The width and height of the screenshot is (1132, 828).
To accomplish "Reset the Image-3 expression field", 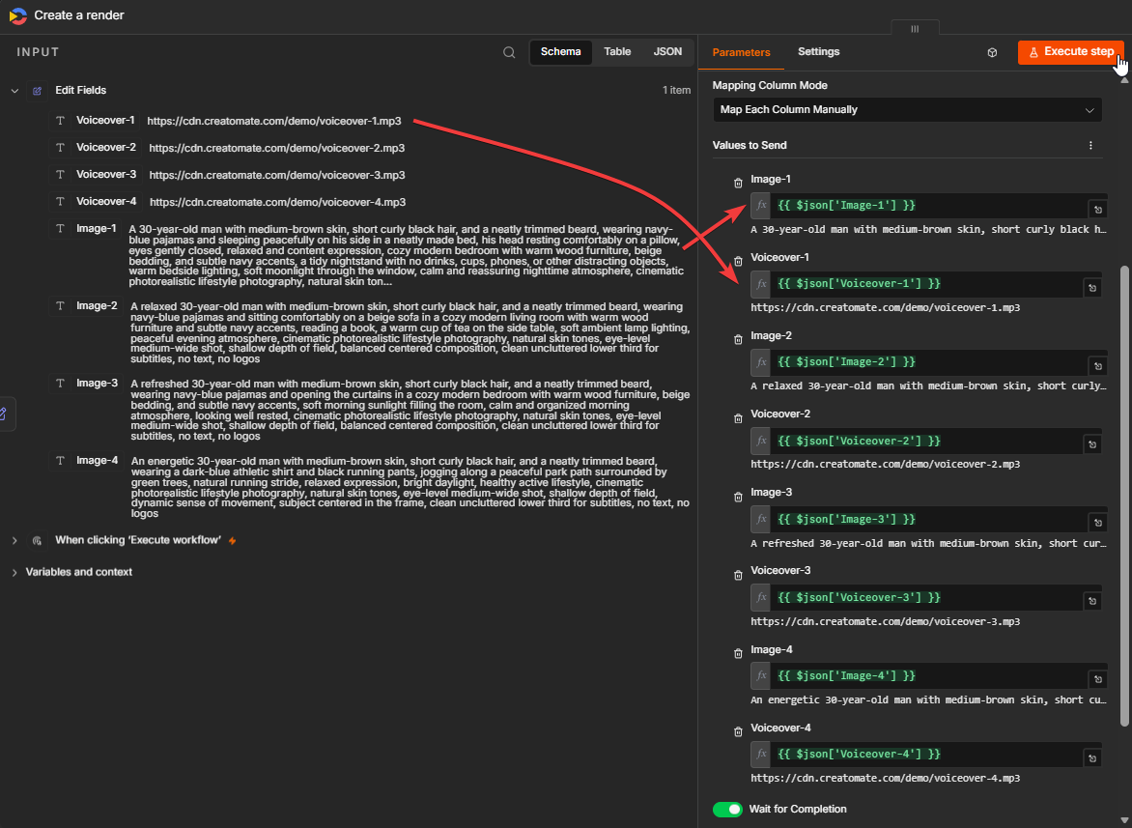I will (x=1097, y=523).
